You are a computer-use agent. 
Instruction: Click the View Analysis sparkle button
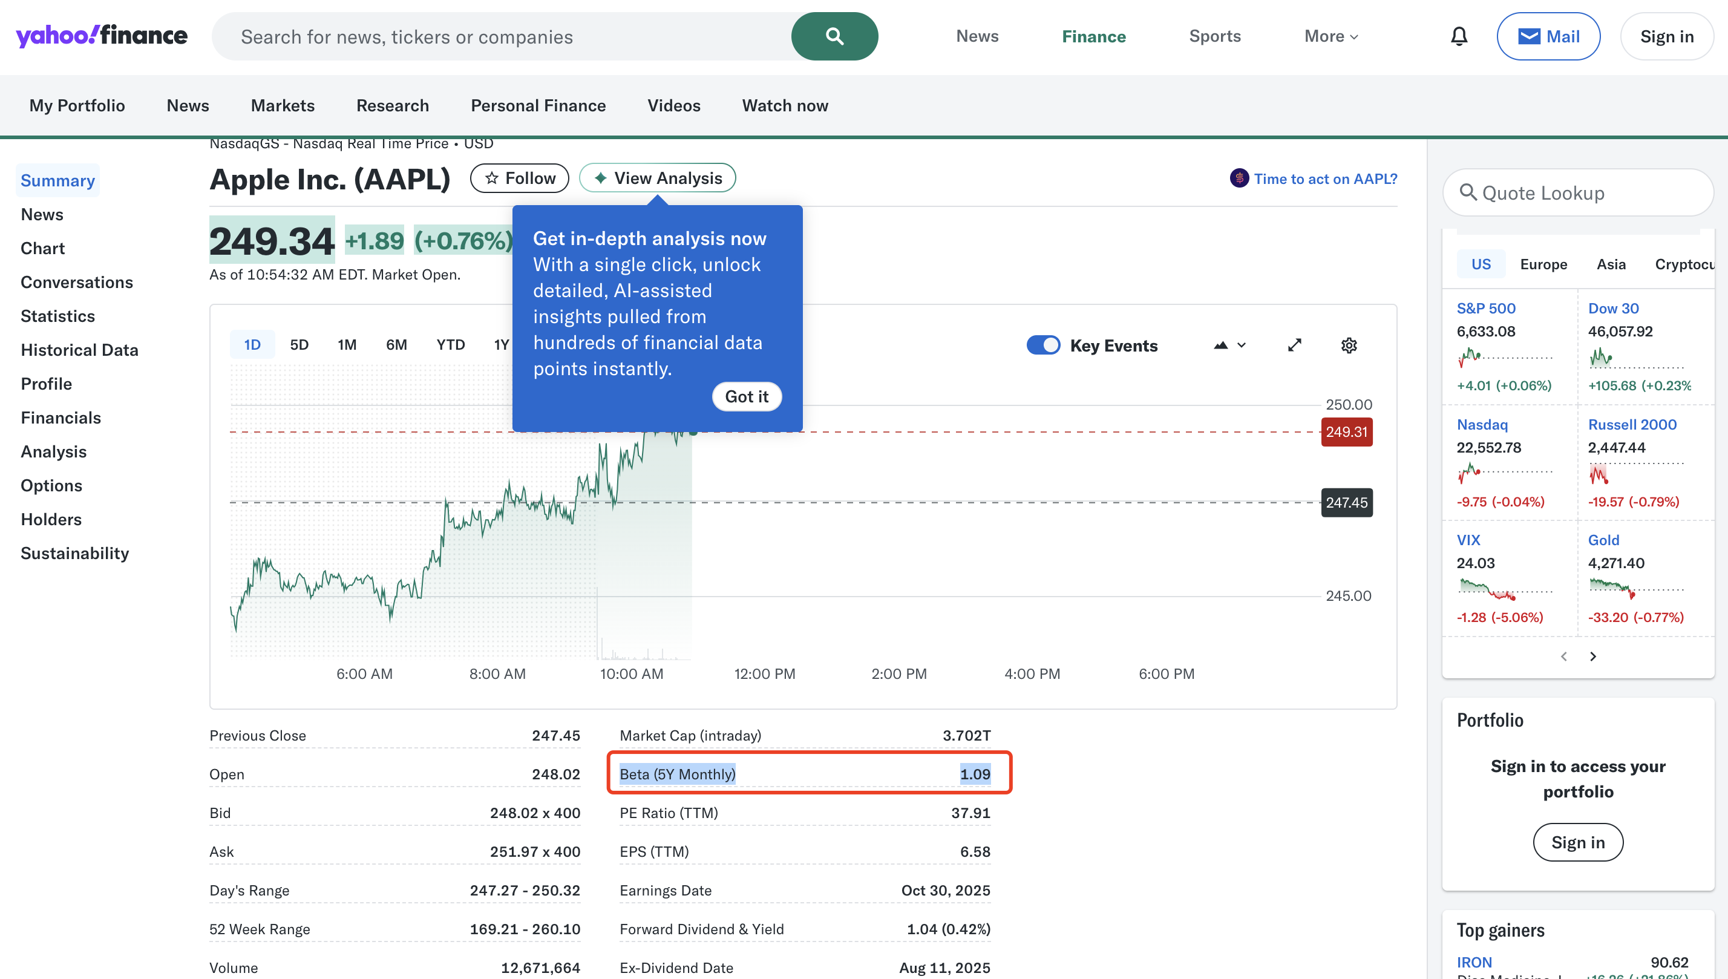tap(657, 178)
